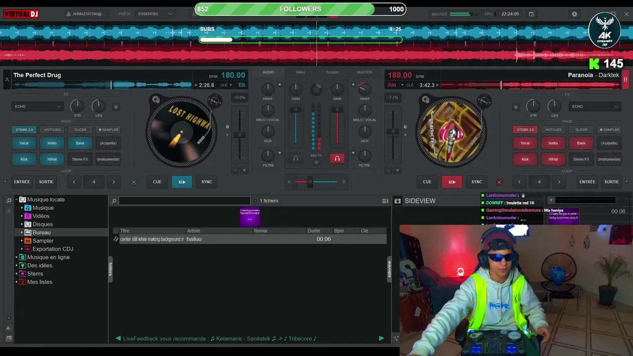Screen dimensions: 633x356
Task: Switch to the Vidéo mixer tab
Action: coord(301,72)
